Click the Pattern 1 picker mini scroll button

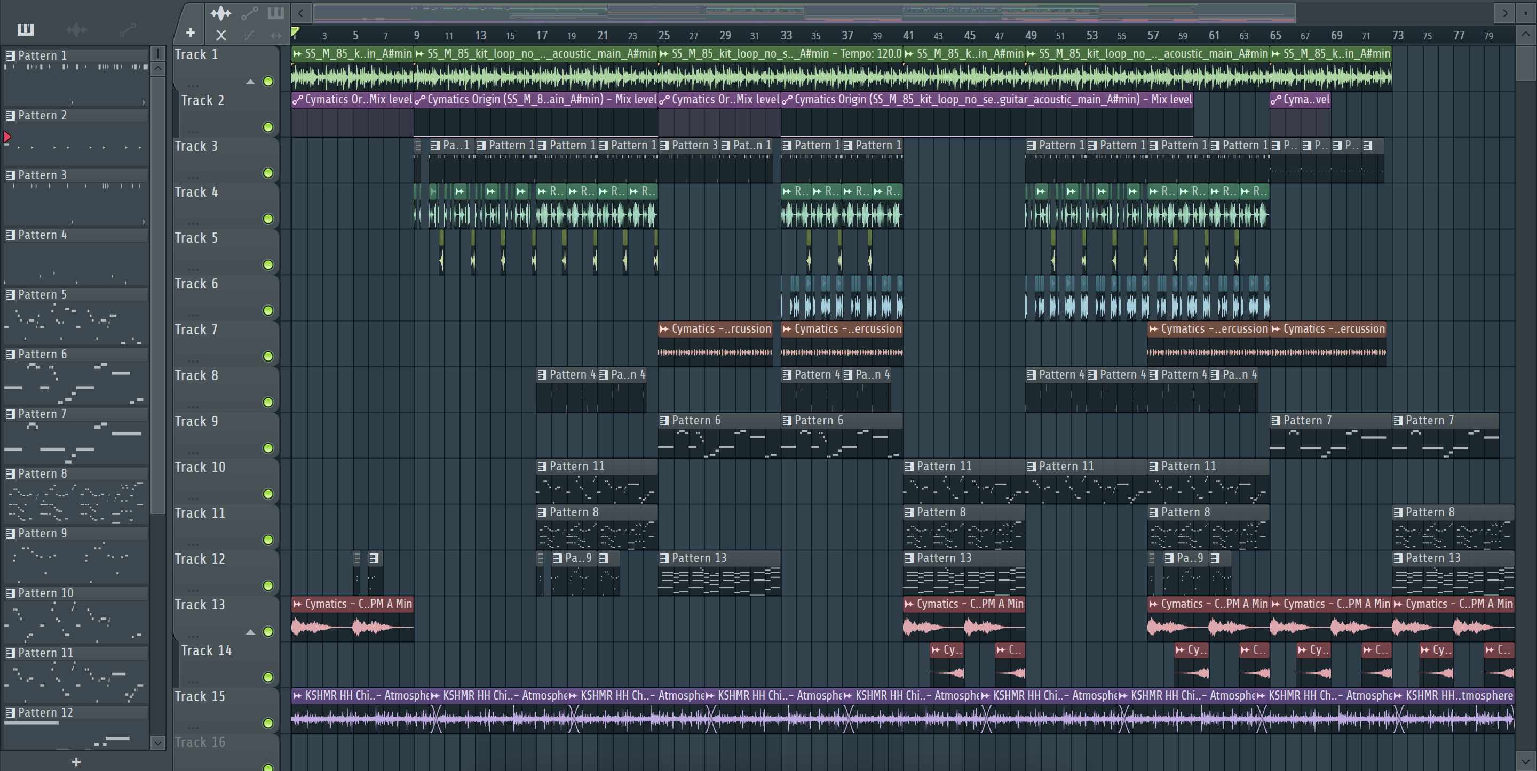pyautogui.click(x=157, y=54)
